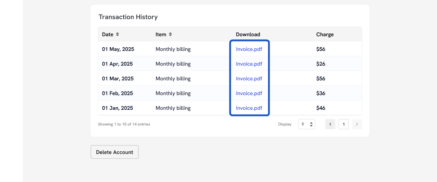Screen dimensions: 437x182
Task: Open Invoice.pdf for 01 Feb, 2025
Action: (x=249, y=93)
